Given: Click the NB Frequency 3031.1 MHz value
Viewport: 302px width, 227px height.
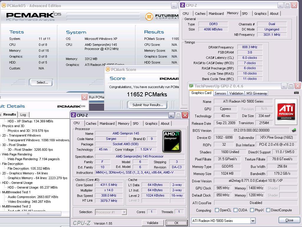Looking at the screenshot, I should 272,35.
